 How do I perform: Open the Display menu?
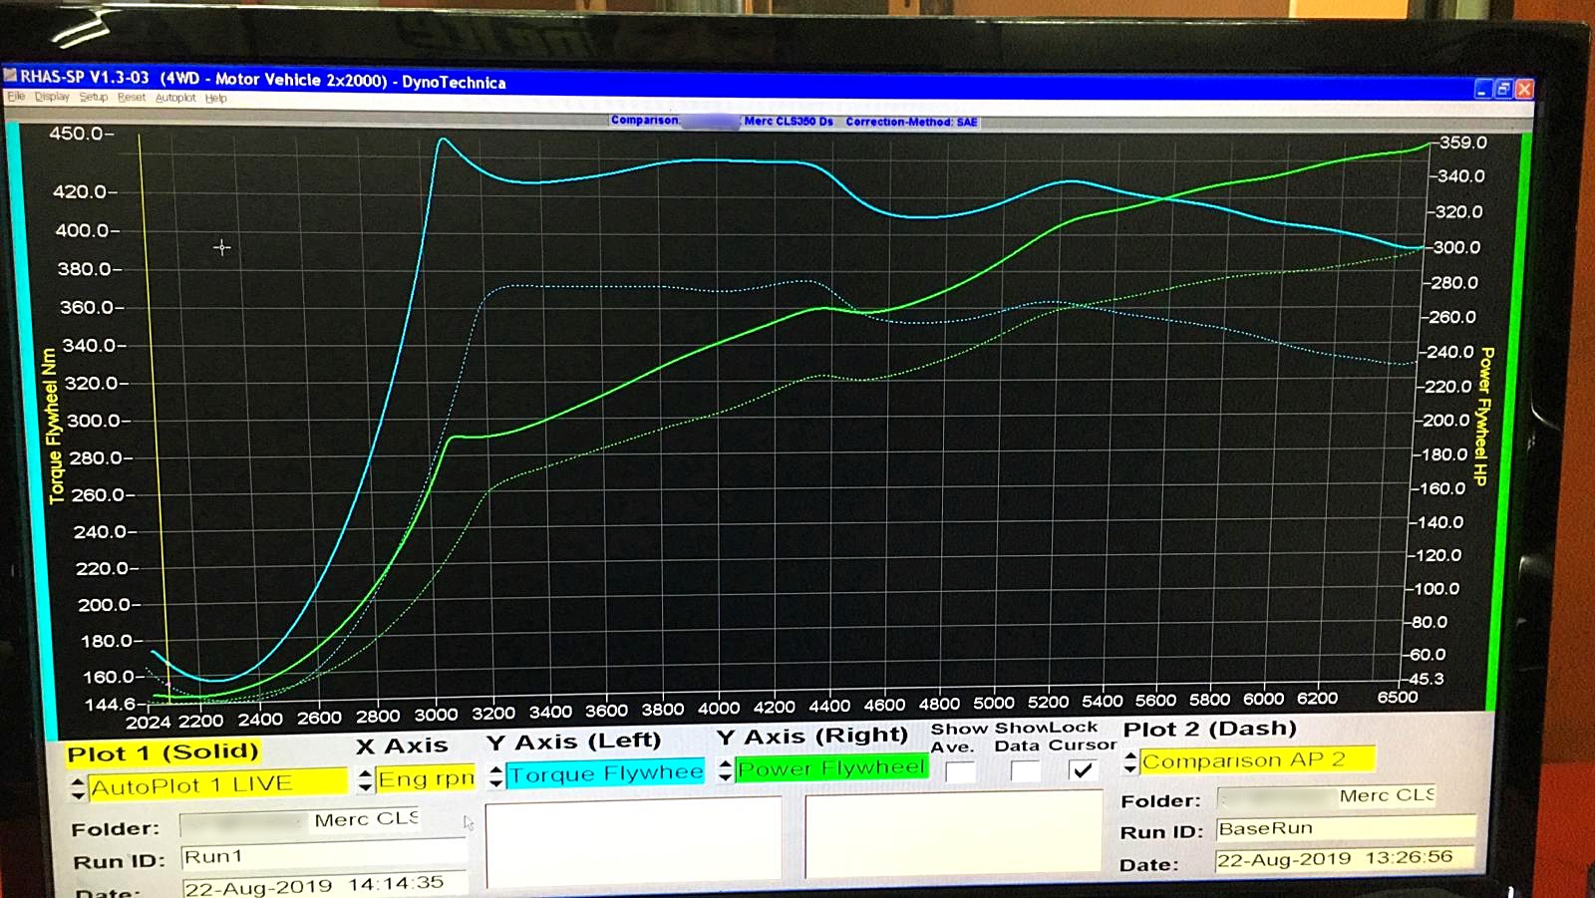click(x=52, y=97)
